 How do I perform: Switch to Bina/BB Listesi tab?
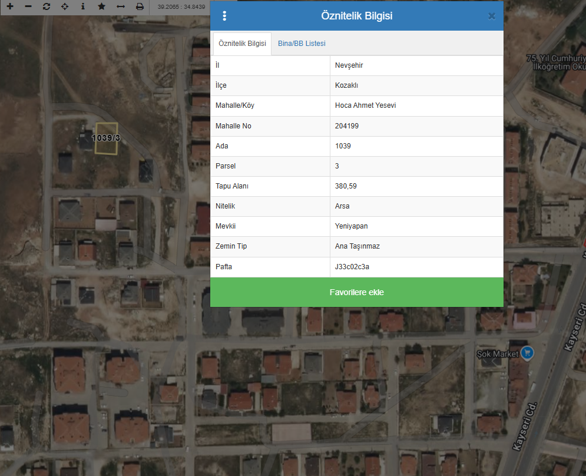(302, 44)
